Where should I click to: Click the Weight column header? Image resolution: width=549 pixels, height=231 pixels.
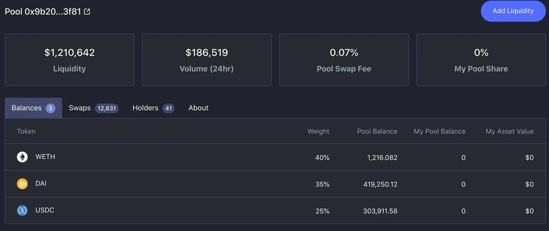[318, 131]
